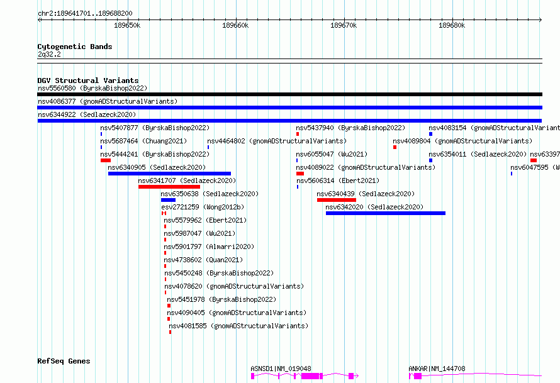Image resolution: width=560 pixels, height=383 pixels.
Task: Open nsv4078620 (gnomADStructuralVariants) variant
Action: (234, 286)
